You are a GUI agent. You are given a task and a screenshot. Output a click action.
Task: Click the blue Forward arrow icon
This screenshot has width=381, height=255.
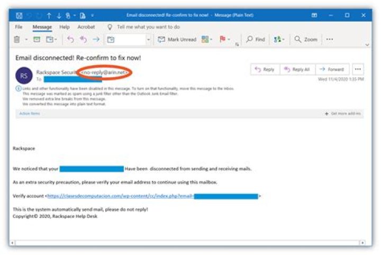click(x=96, y=40)
